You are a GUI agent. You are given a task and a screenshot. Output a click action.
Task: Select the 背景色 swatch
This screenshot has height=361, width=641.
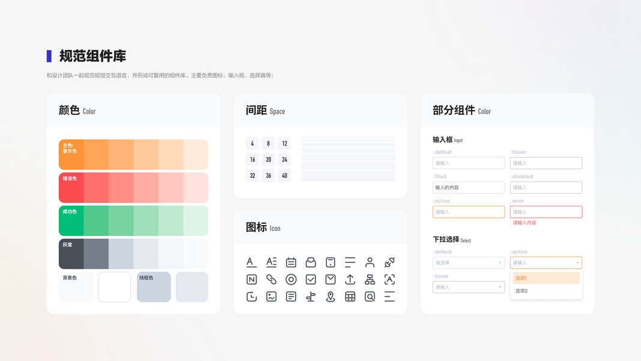(76, 287)
